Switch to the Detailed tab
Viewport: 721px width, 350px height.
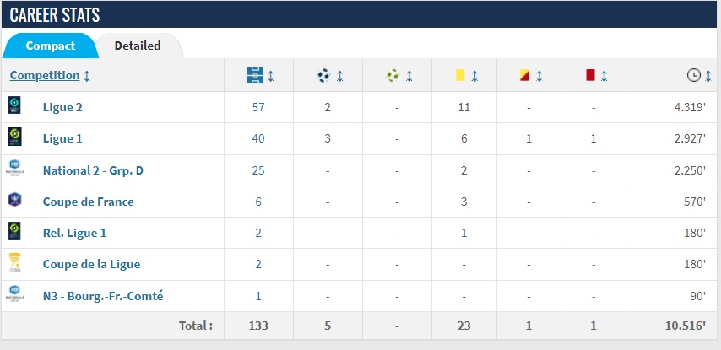click(138, 46)
